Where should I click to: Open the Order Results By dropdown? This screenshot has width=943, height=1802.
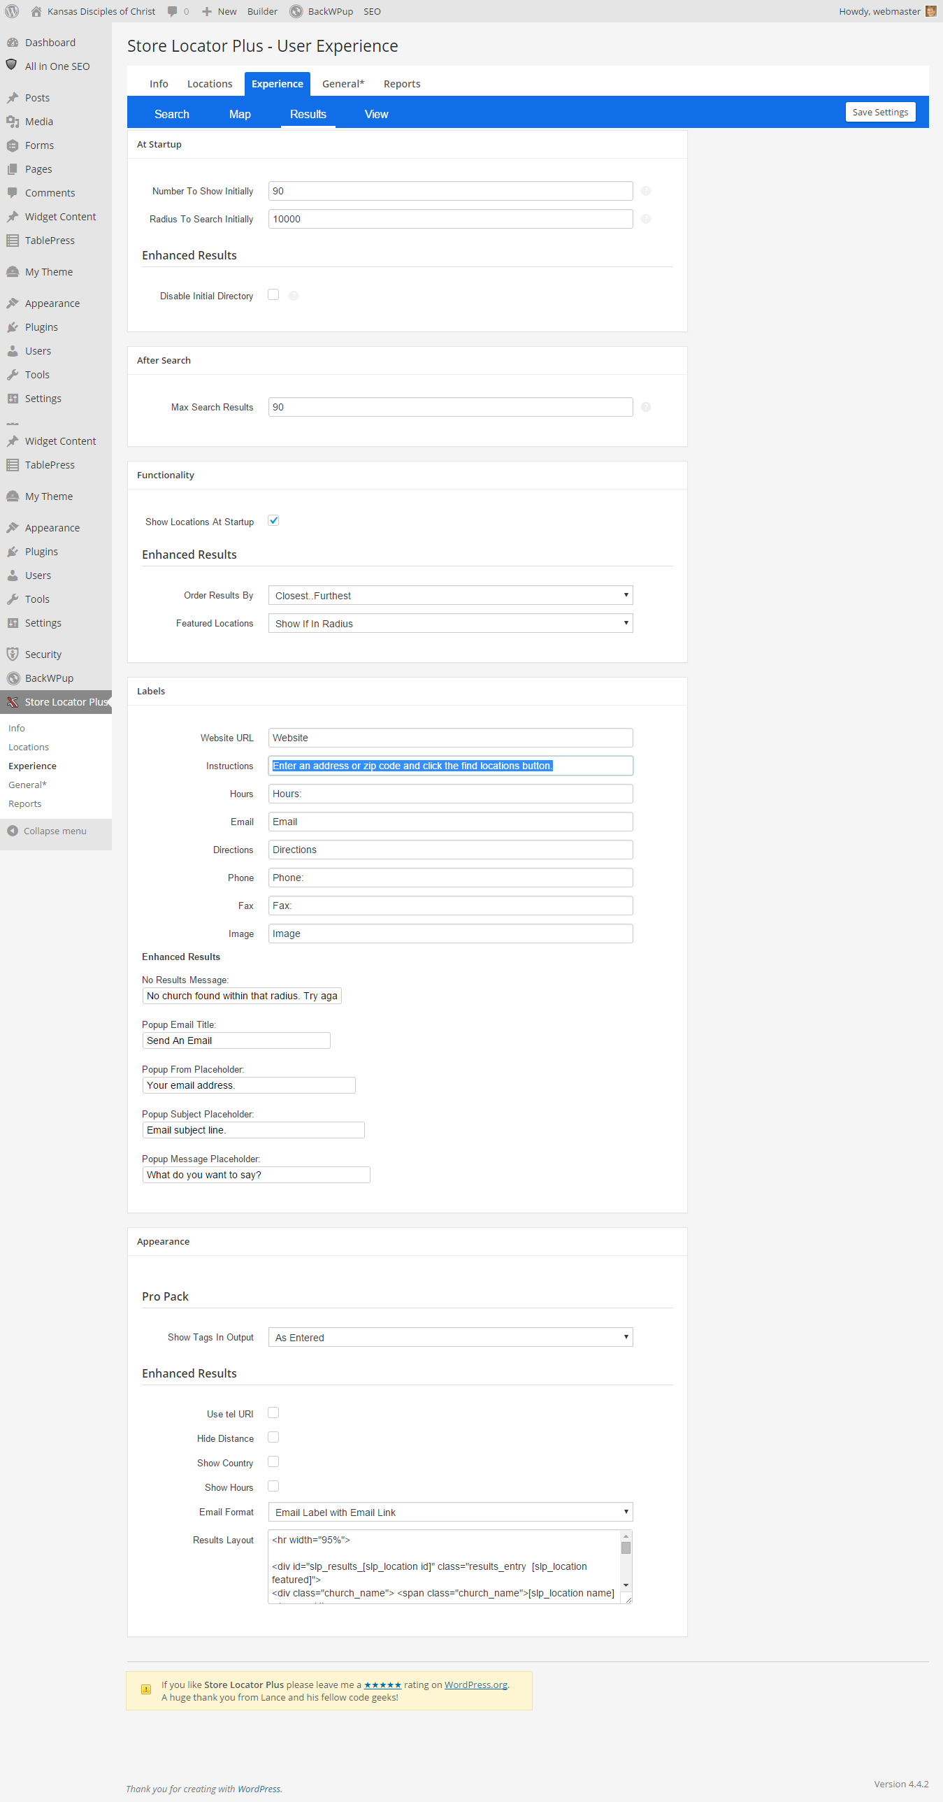click(450, 595)
